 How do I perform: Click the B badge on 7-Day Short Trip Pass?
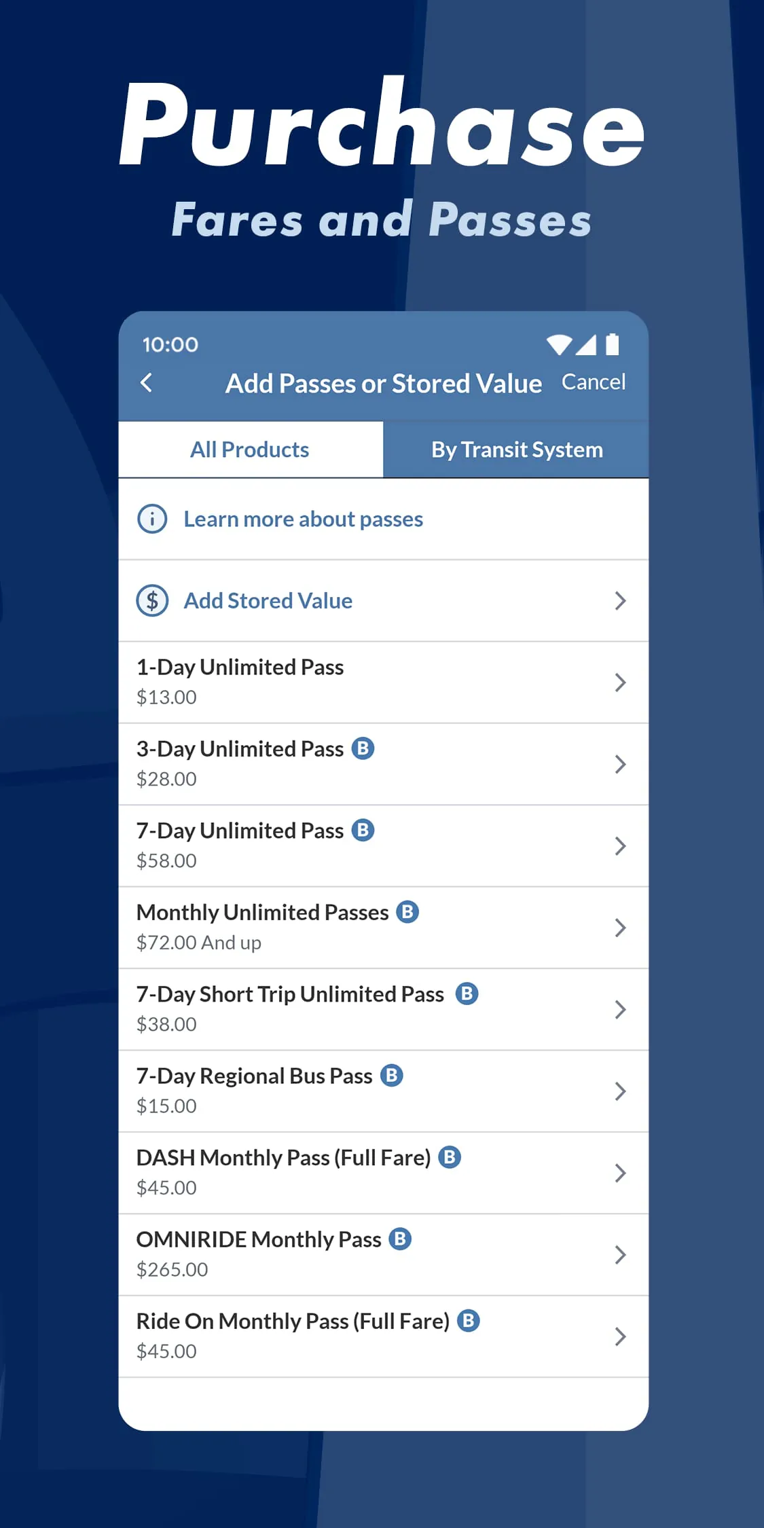467,994
